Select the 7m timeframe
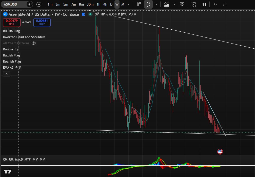 coord(73,4)
